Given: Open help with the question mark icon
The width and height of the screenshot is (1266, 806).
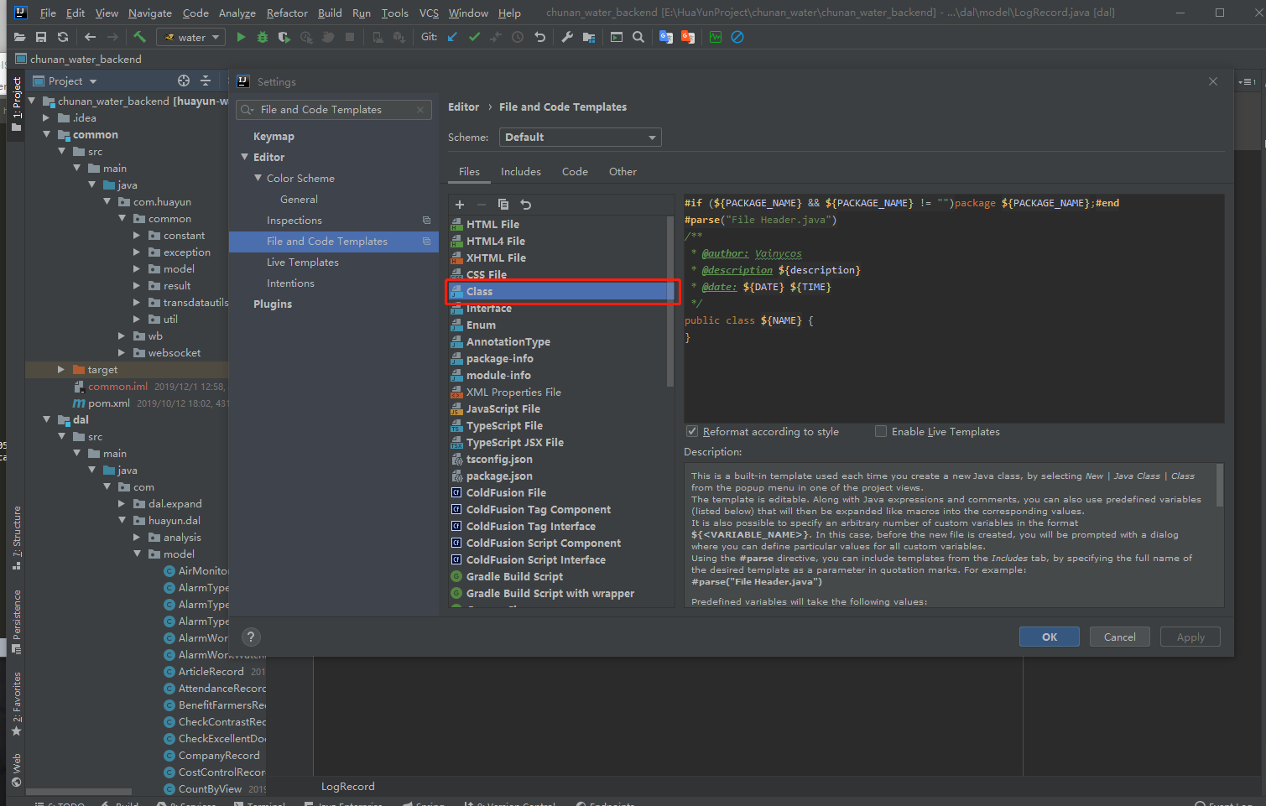Looking at the screenshot, I should 250,637.
